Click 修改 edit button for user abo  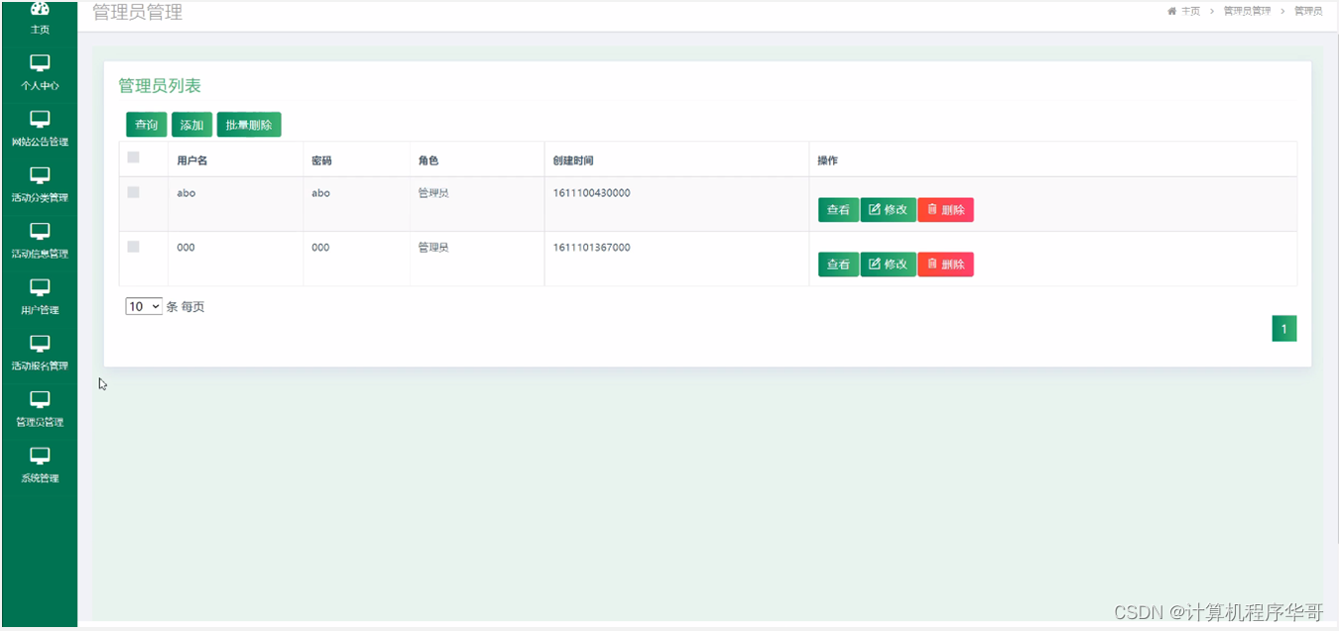(x=888, y=210)
